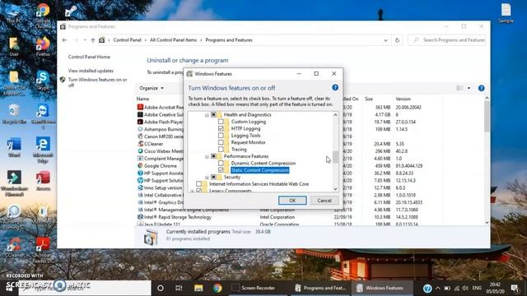This screenshot has height=296, width=527.
Task: Click the Windows Features scroll down arrow
Action: tap(335, 189)
